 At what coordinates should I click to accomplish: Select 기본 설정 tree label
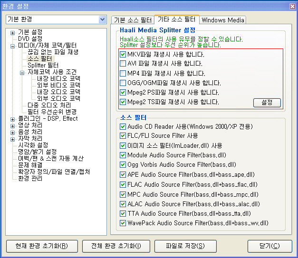(x=30, y=32)
